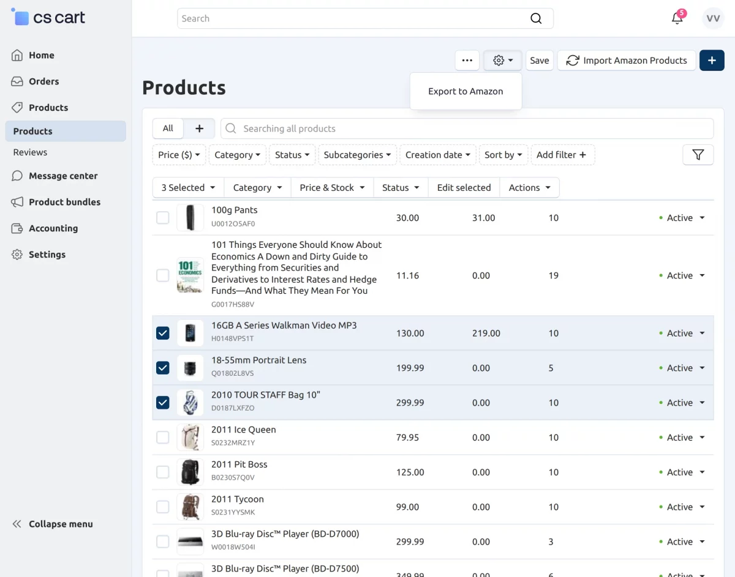Click the 18-55mm Portrait Lens thumbnail

190,368
